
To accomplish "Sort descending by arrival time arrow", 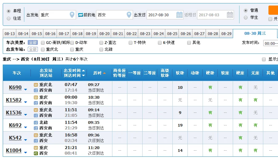I will tap(83, 75).
